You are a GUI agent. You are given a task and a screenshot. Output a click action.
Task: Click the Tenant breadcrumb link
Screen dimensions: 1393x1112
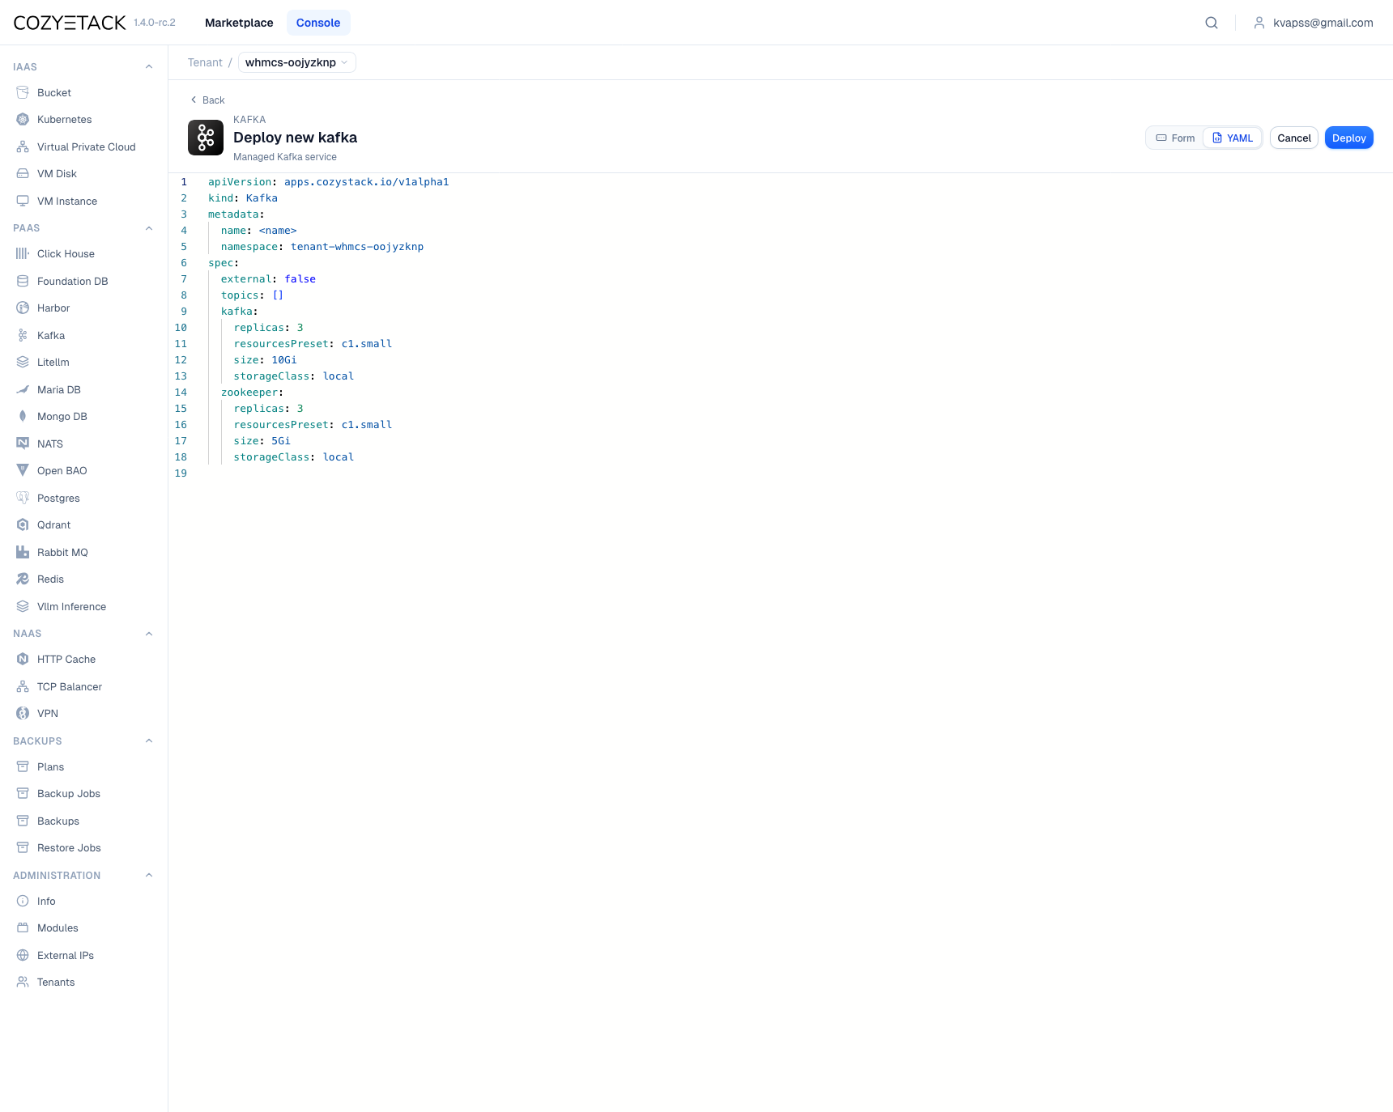(x=205, y=62)
